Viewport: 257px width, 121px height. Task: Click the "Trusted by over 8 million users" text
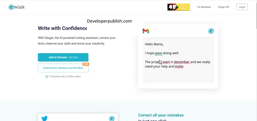tap(65, 76)
